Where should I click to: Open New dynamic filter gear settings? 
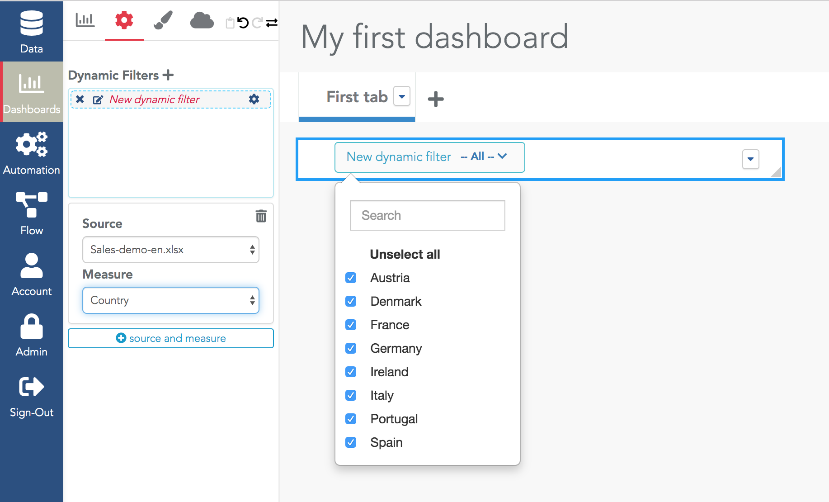click(254, 99)
